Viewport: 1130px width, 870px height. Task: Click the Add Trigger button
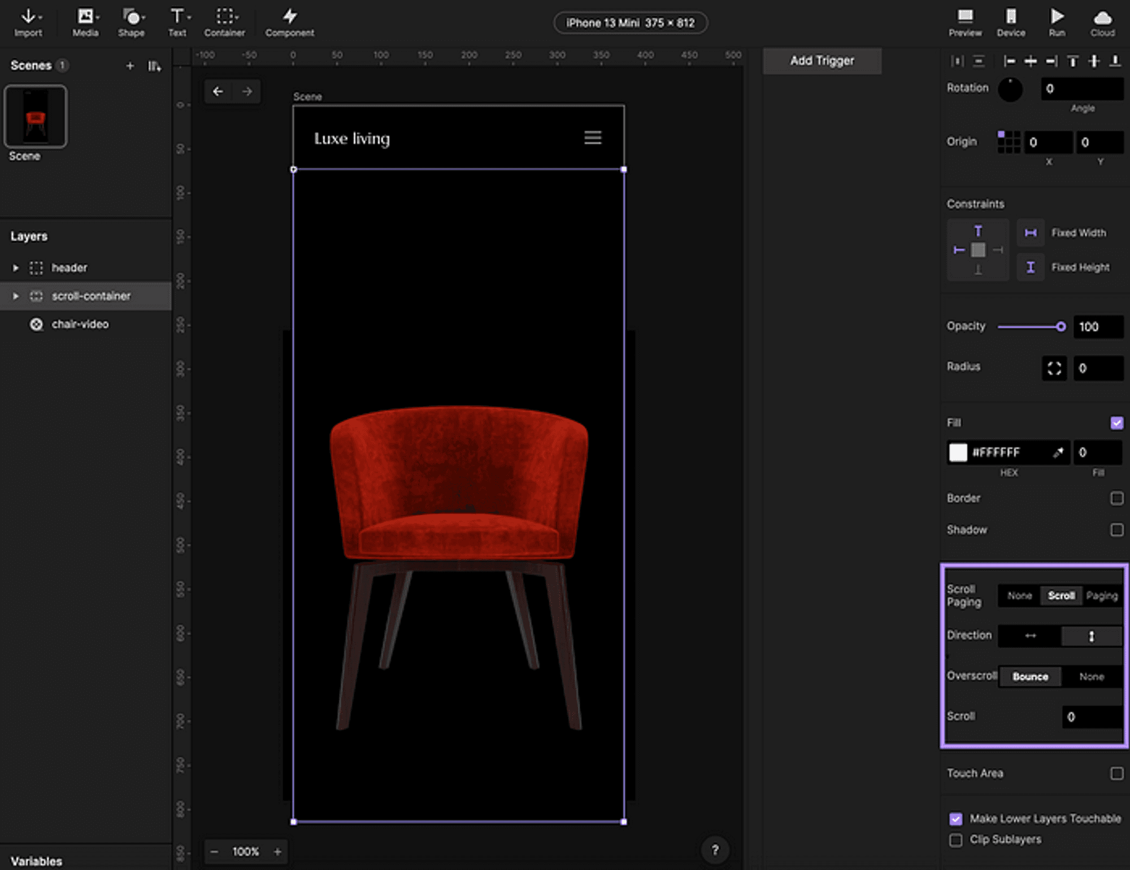(x=822, y=60)
